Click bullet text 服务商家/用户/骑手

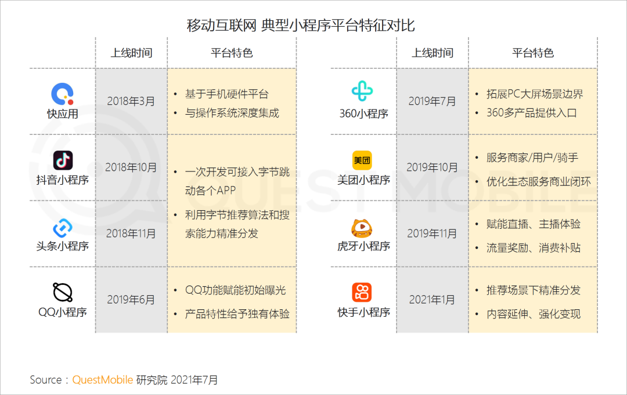coord(532,158)
